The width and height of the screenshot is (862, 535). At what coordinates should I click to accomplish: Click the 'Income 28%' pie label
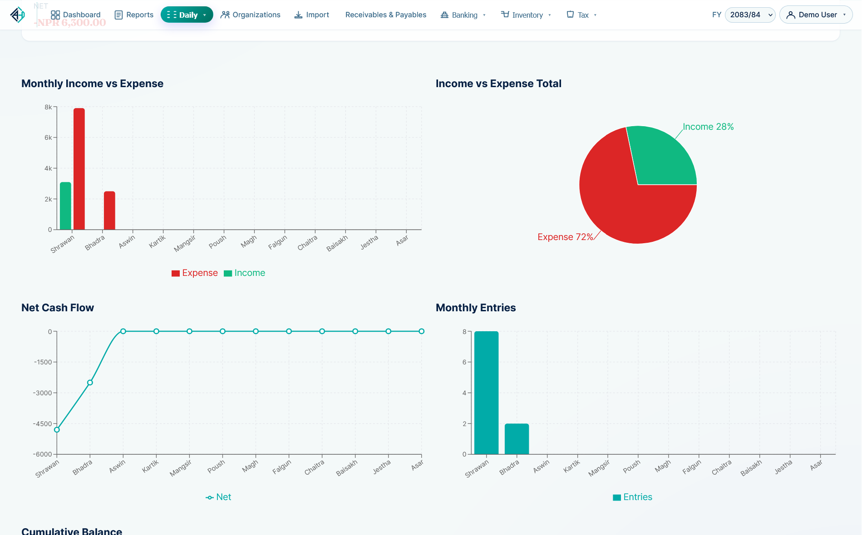(708, 127)
